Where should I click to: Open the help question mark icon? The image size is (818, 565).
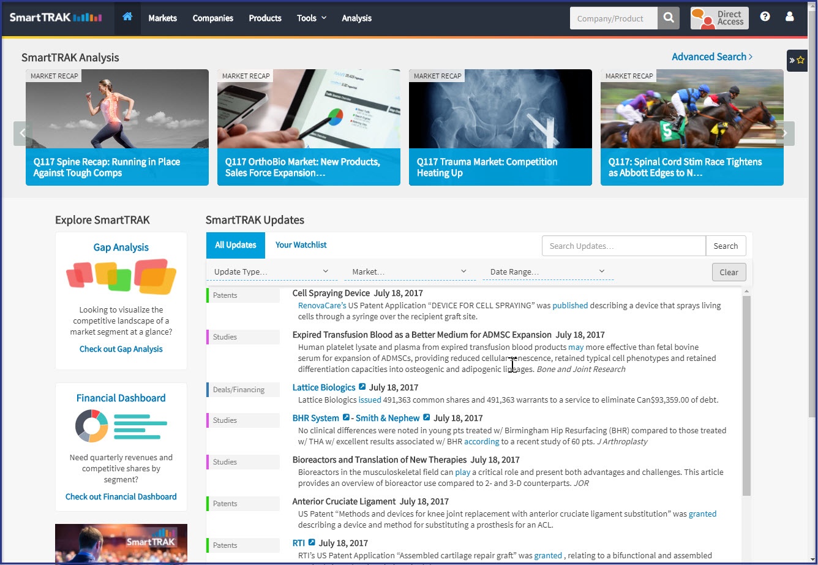pos(765,17)
